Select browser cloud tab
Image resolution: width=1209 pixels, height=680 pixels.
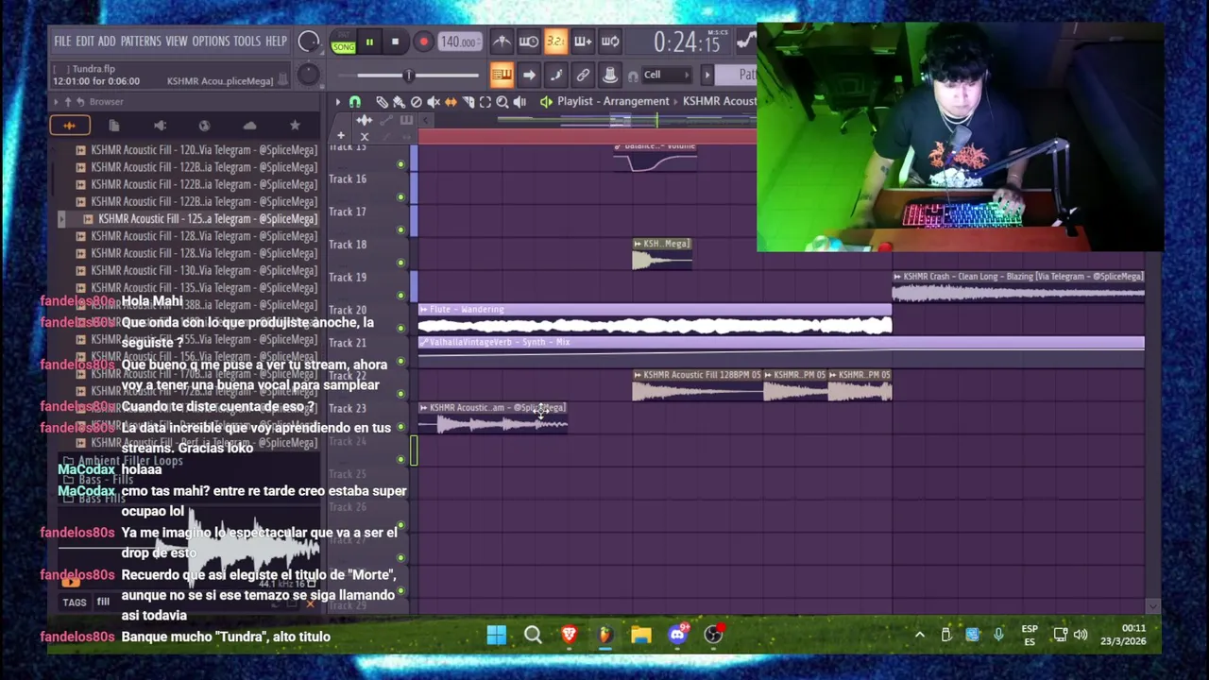249,125
